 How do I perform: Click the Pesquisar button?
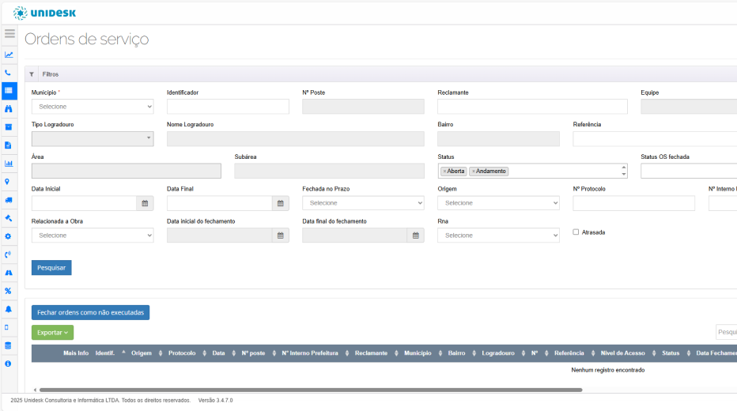click(x=51, y=268)
